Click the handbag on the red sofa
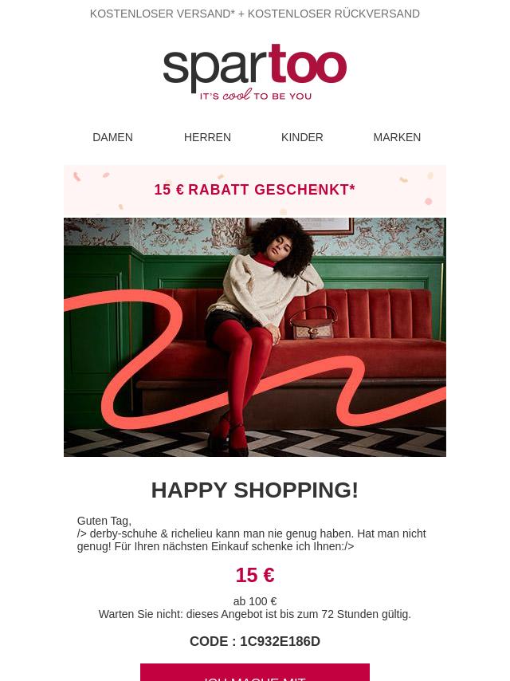Viewport: 510px width, 681px height. (x=312, y=324)
